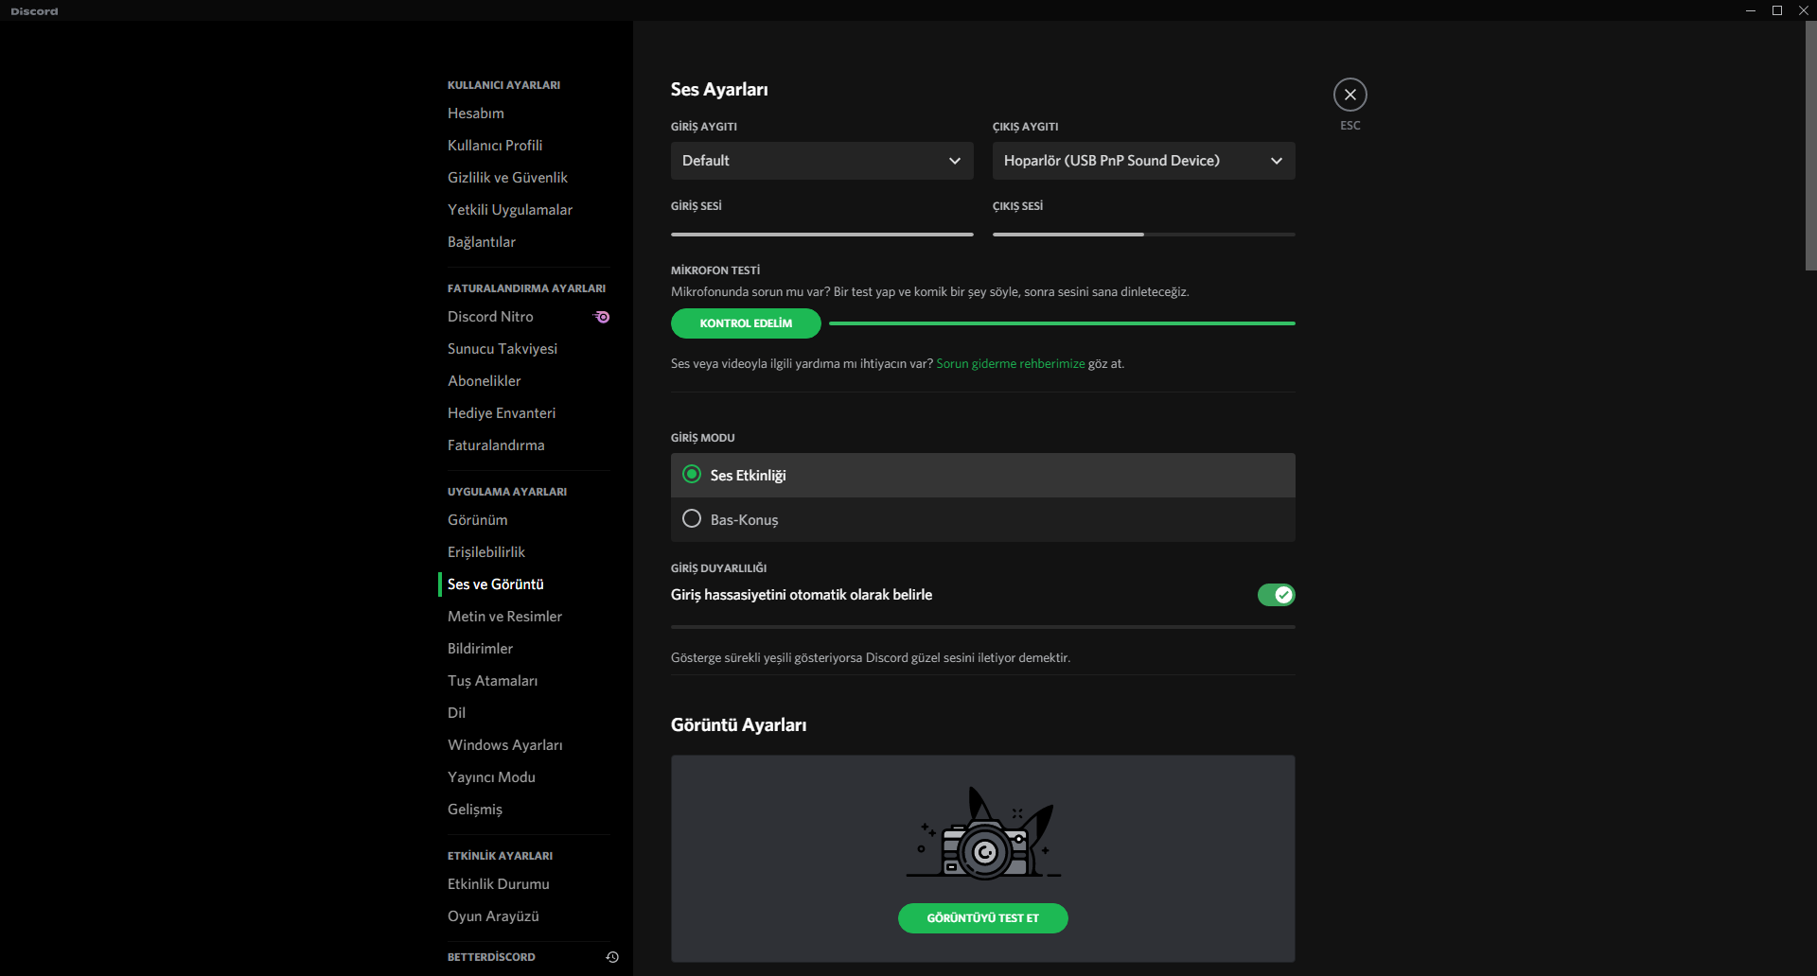Click the minimize window icon

tap(1751, 10)
